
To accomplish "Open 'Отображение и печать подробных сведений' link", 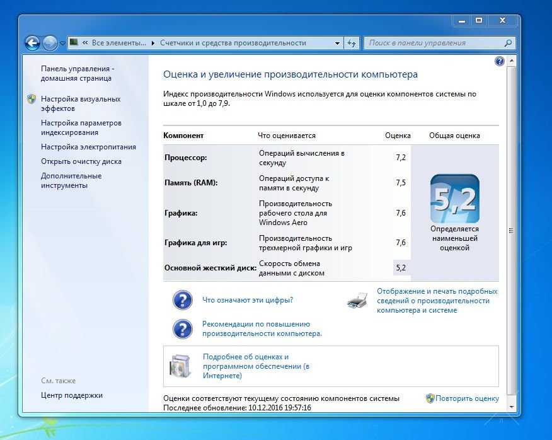I will (437, 301).
